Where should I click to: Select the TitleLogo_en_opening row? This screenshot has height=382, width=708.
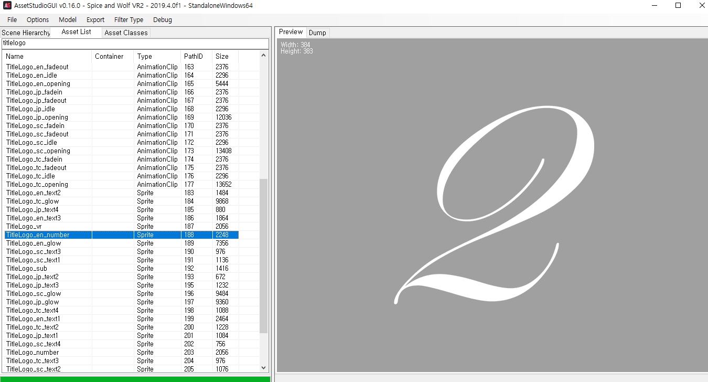tap(122, 83)
